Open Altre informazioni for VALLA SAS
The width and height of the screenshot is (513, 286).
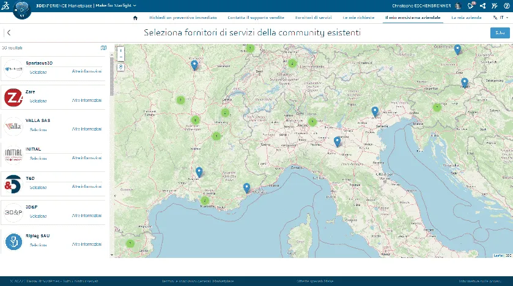click(x=87, y=129)
